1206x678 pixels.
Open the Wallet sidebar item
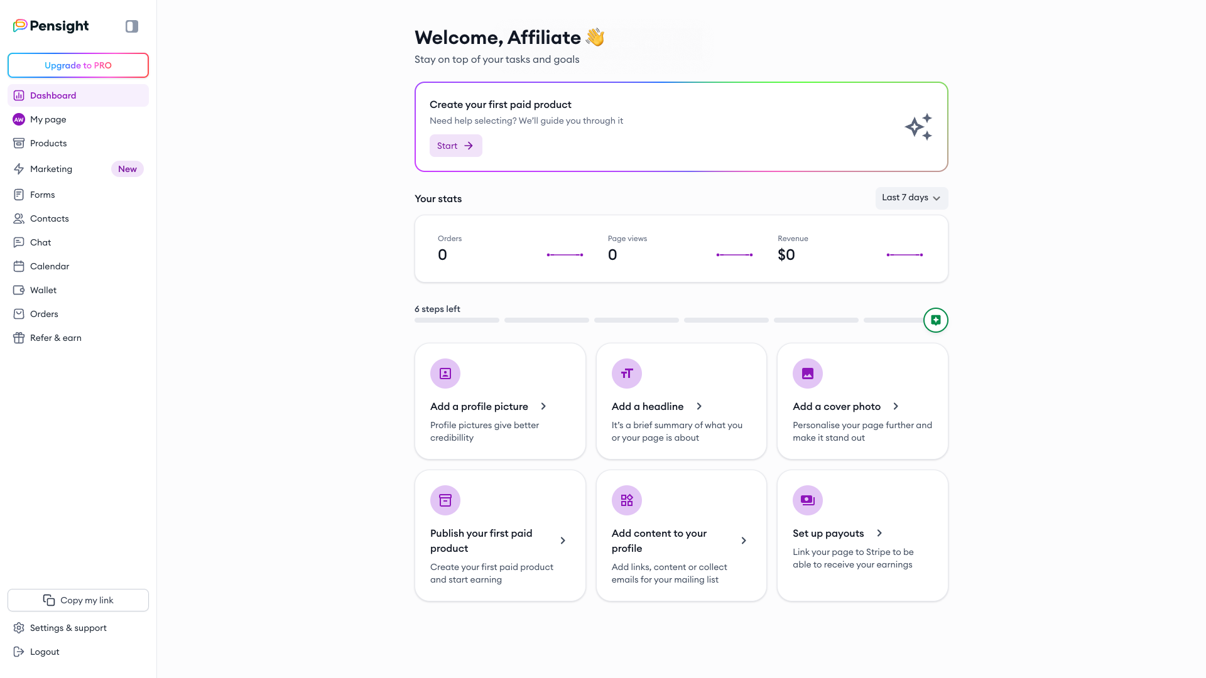point(43,290)
